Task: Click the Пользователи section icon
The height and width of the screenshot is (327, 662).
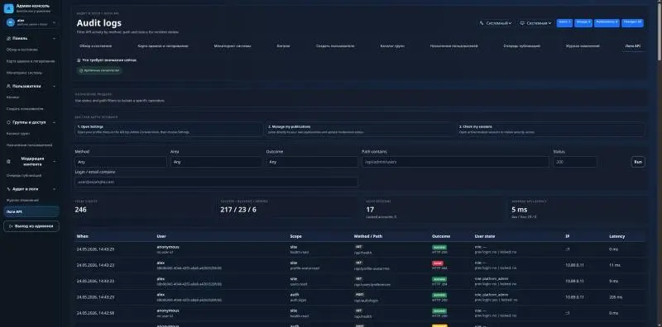Action: [8, 86]
